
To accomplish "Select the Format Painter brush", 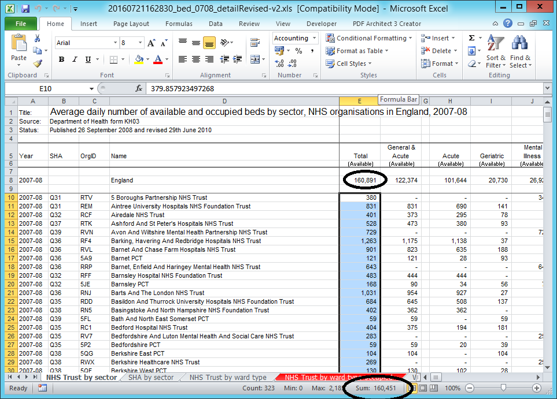I will coord(37,63).
